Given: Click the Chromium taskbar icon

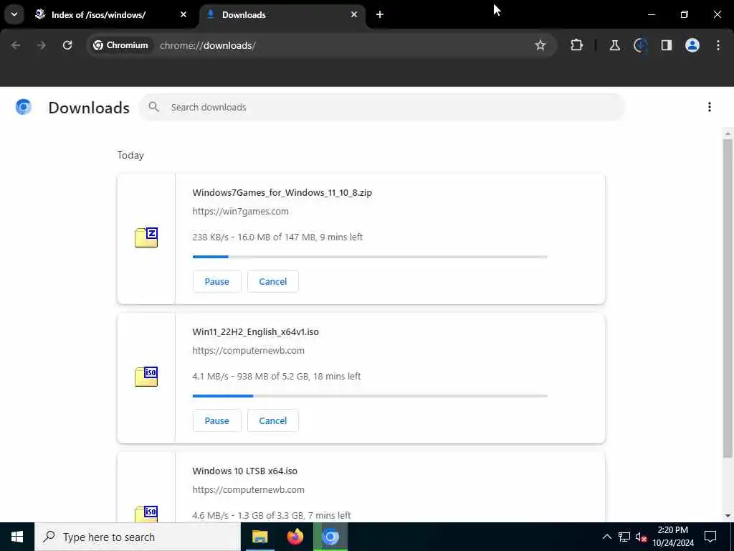Looking at the screenshot, I should (x=330, y=537).
